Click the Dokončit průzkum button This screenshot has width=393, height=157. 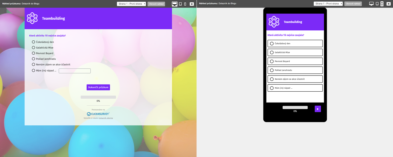pos(98,87)
